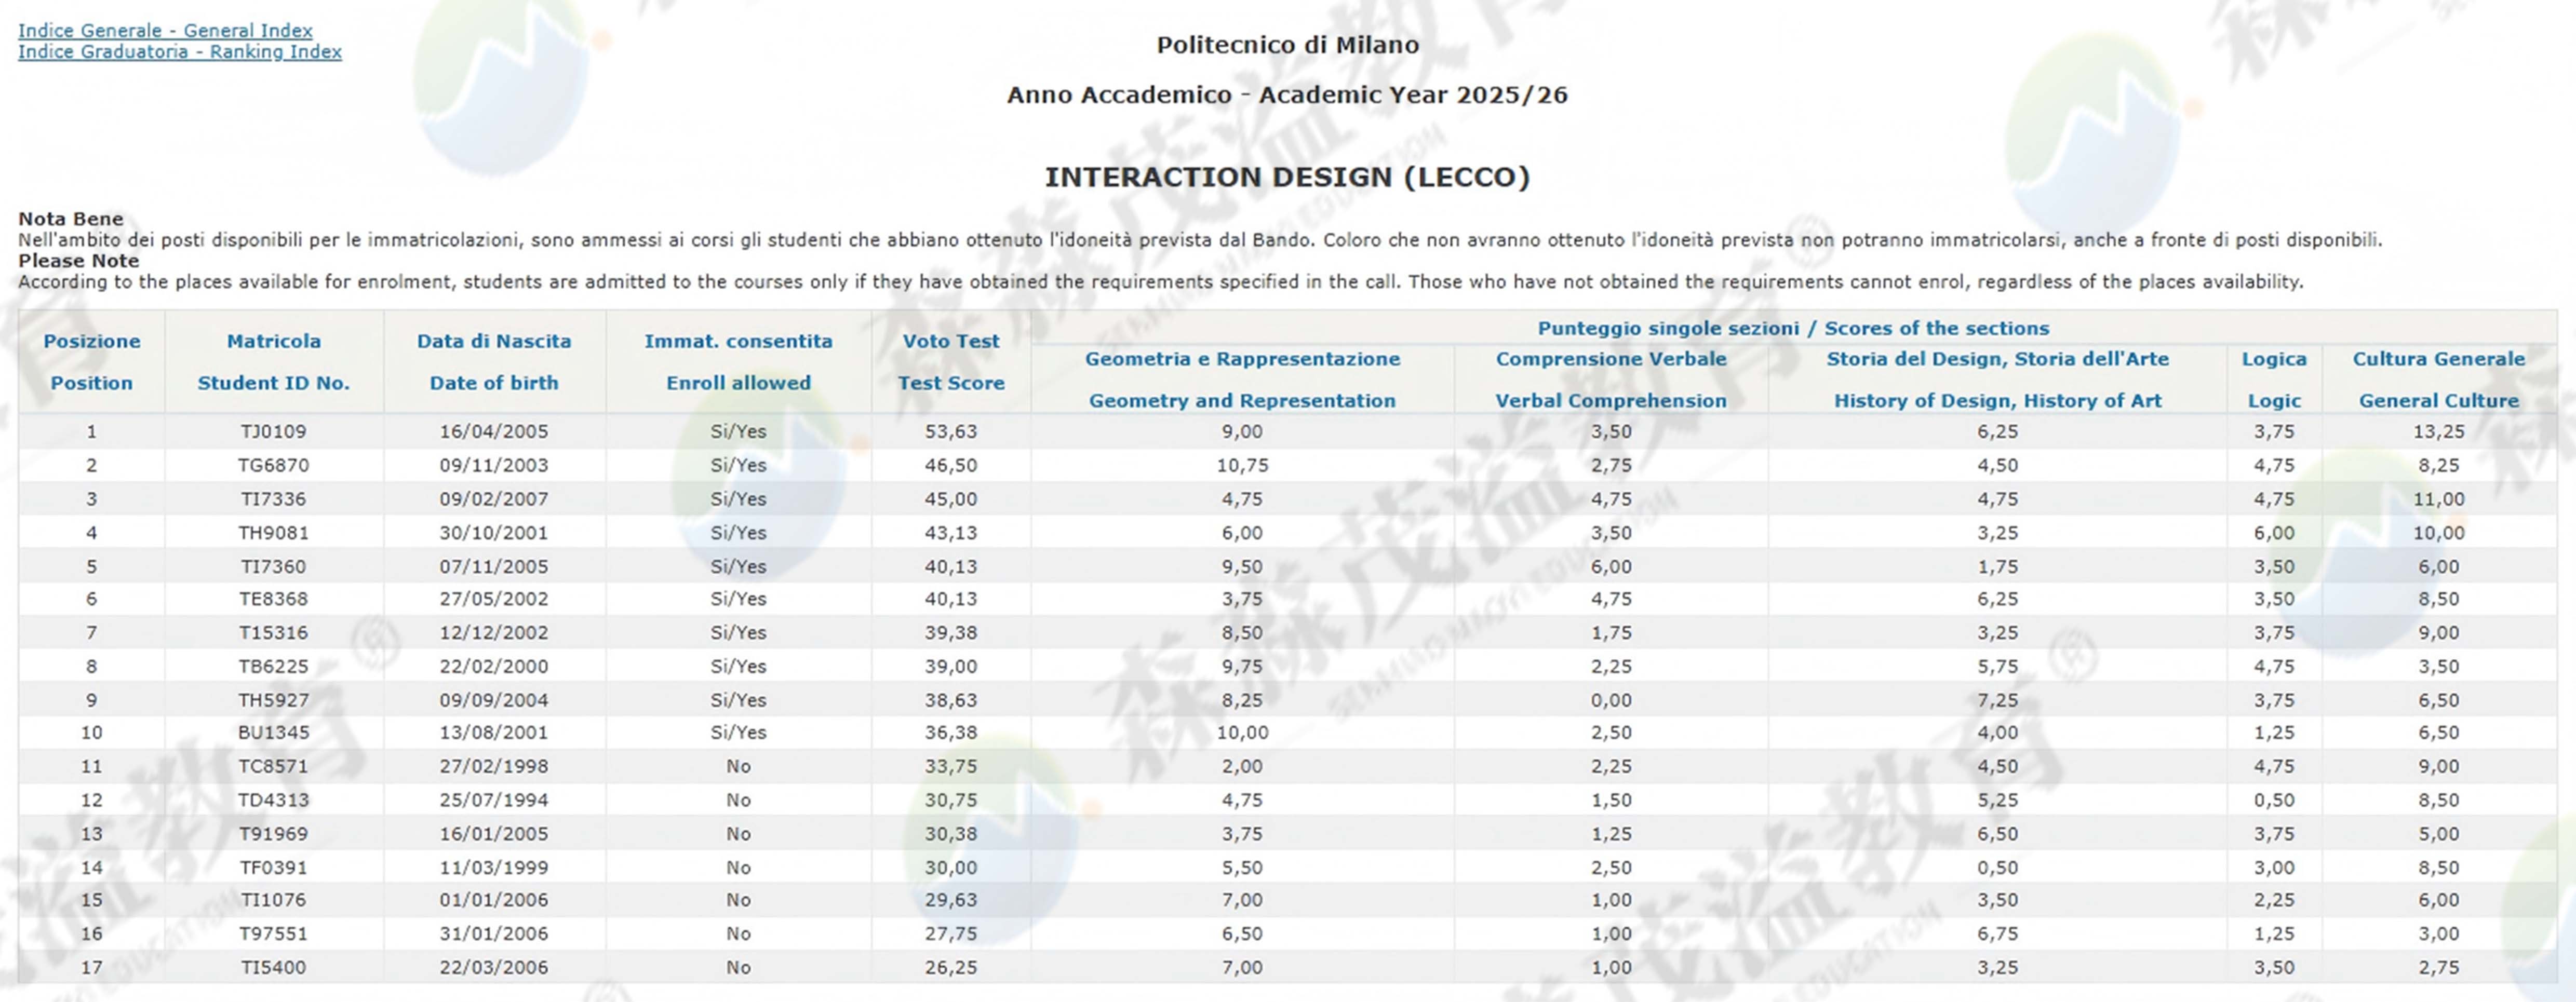Click the Data di Nascita column header

494,362
